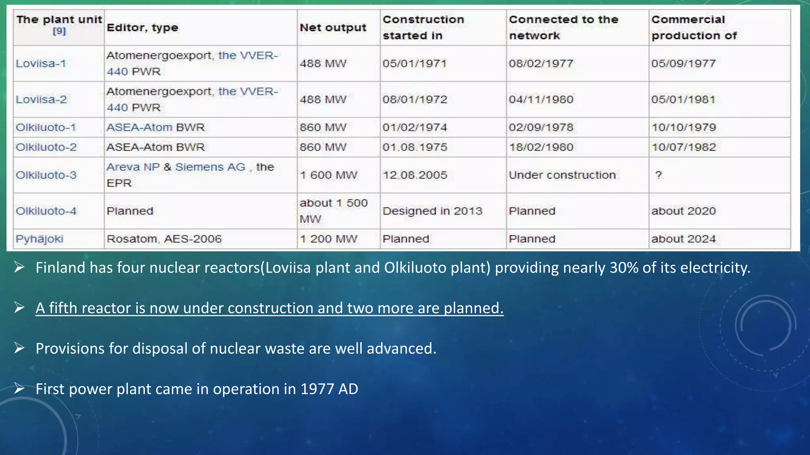This screenshot has height=455, width=810.
Task: Click the Olkiluoto-3 link
Action: pos(46,175)
